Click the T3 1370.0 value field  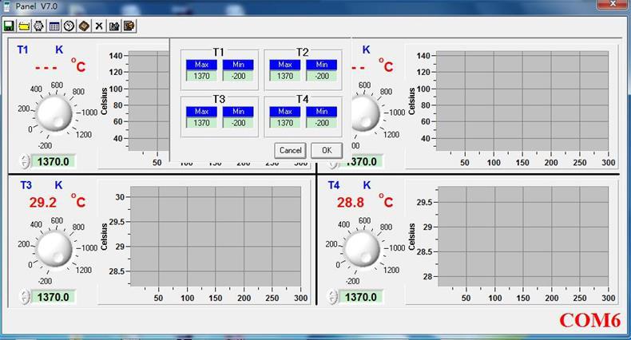(x=54, y=297)
